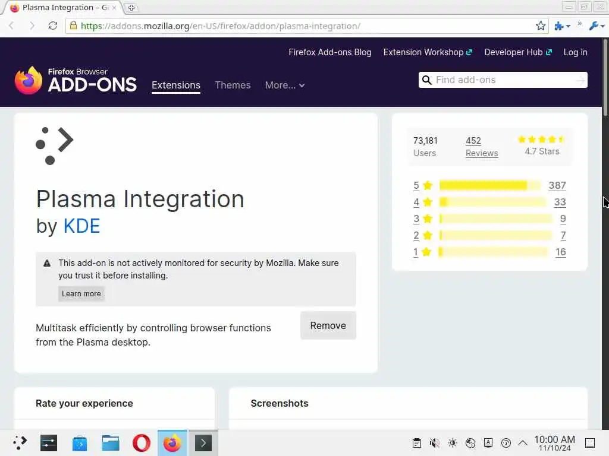Launch Opera from the taskbar
The width and height of the screenshot is (609, 456).
pos(142,443)
